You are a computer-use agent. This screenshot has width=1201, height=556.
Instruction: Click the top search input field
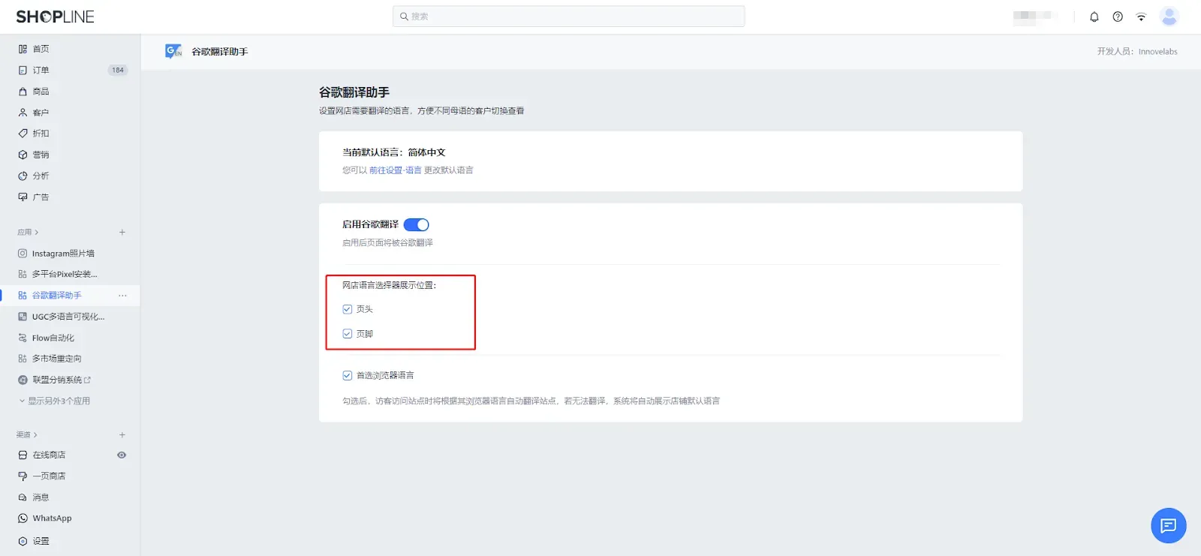[568, 17]
